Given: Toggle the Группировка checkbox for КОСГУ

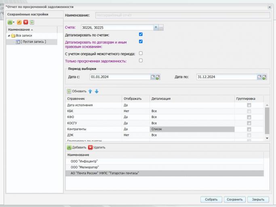Looking at the screenshot, I should pyautogui.click(x=249, y=123).
